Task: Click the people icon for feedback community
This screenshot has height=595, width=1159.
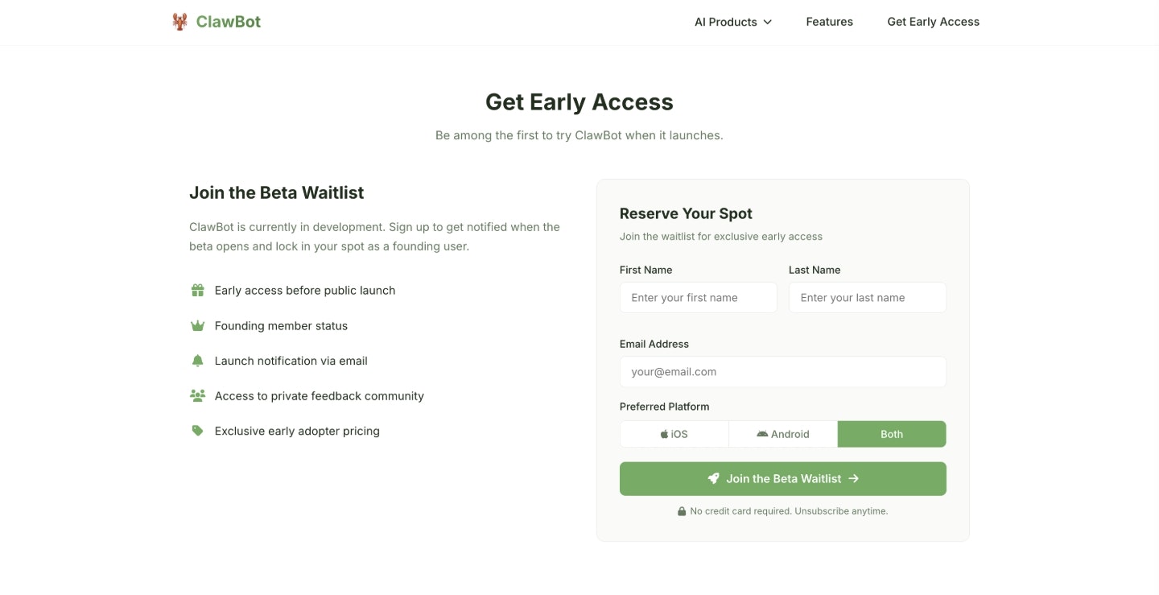Action: click(x=197, y=396)
